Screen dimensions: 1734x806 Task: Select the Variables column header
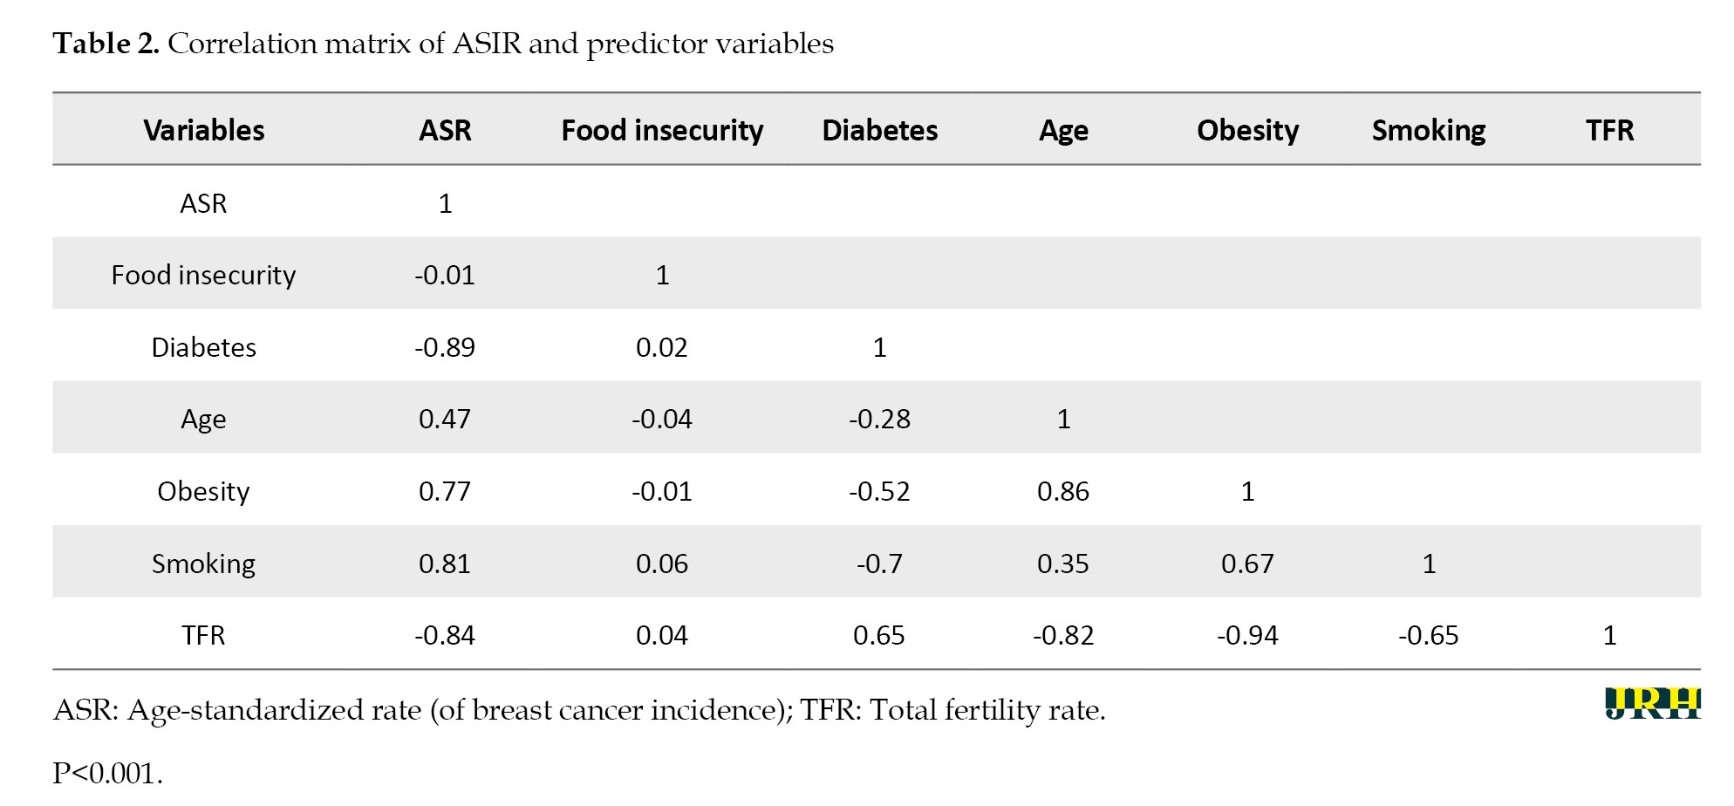203,130
